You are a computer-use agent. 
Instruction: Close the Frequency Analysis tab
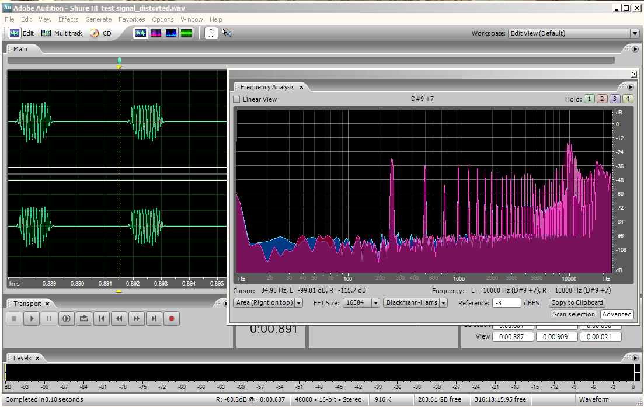(301, 87)
